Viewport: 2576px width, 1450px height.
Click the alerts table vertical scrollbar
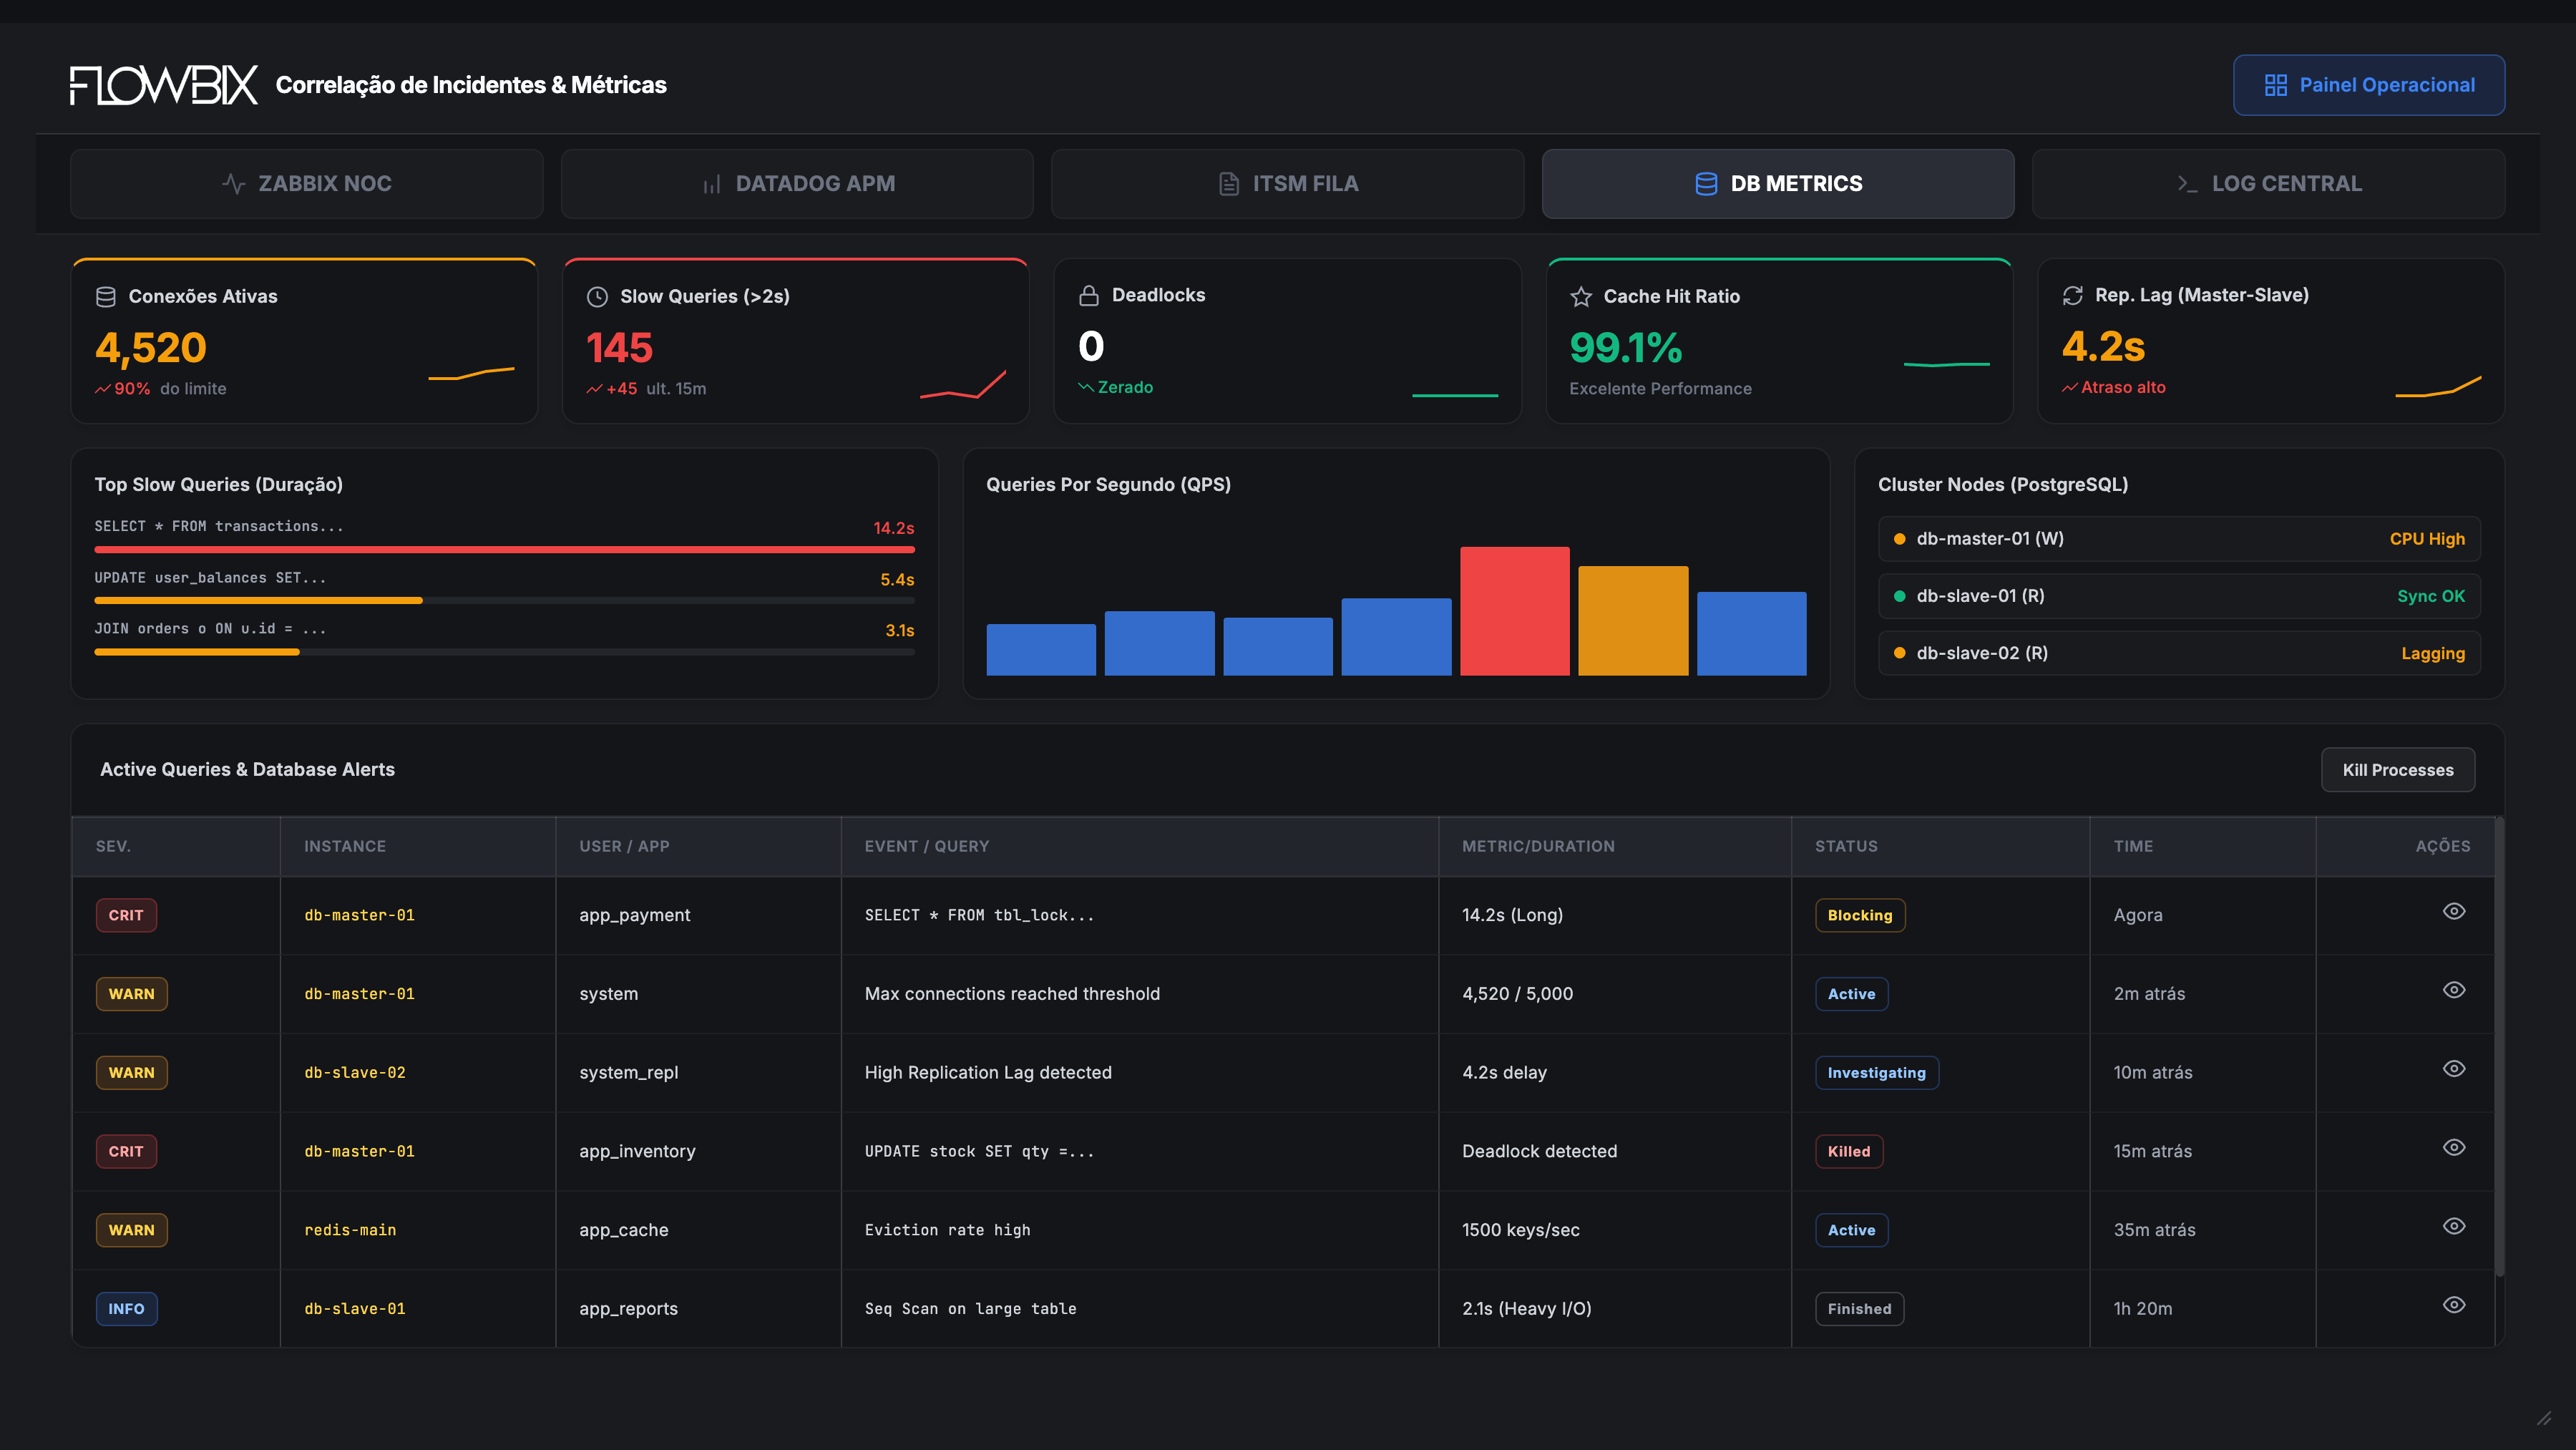[x=2499, y=1047]
